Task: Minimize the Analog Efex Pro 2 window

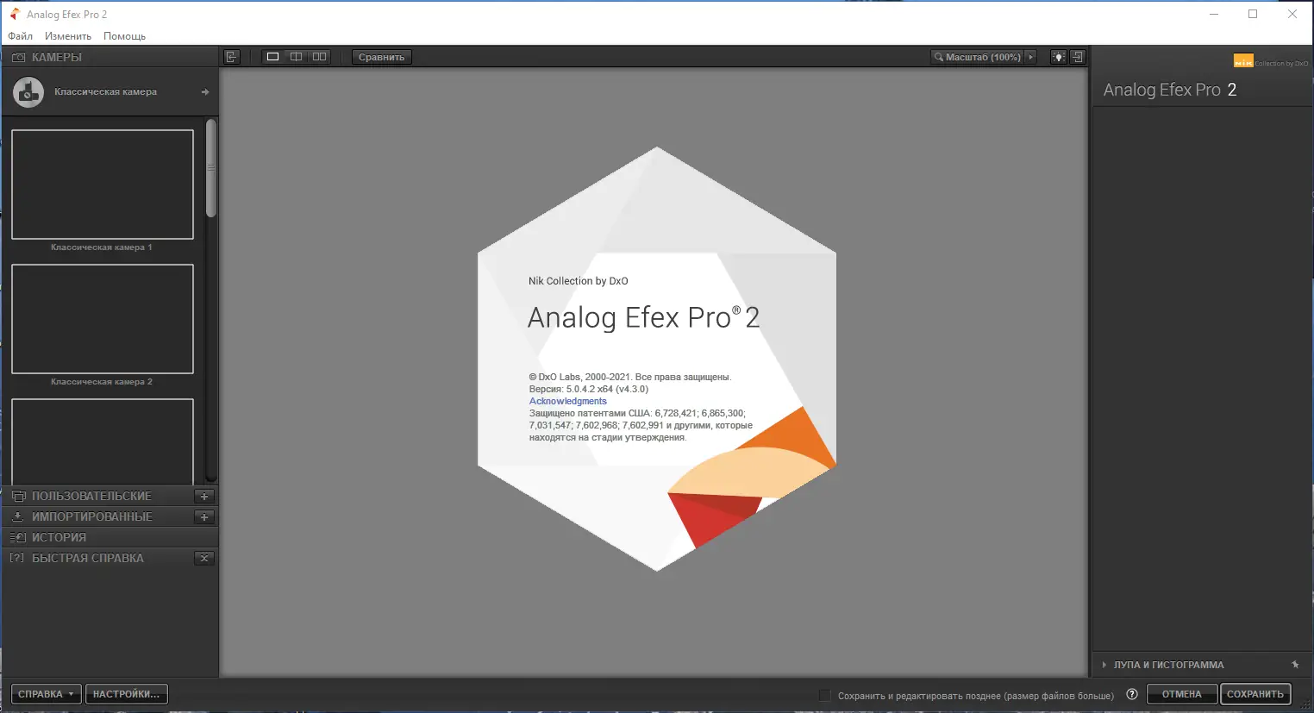Action: [x=1214, y=14]
